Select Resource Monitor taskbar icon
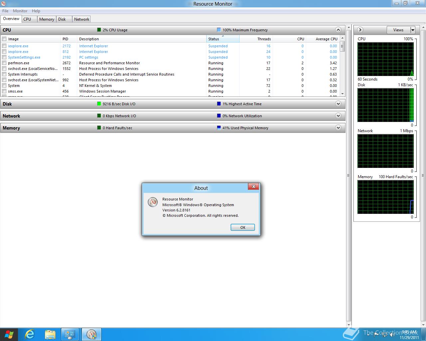Viewport: 426px width, 341px height. 91,334
